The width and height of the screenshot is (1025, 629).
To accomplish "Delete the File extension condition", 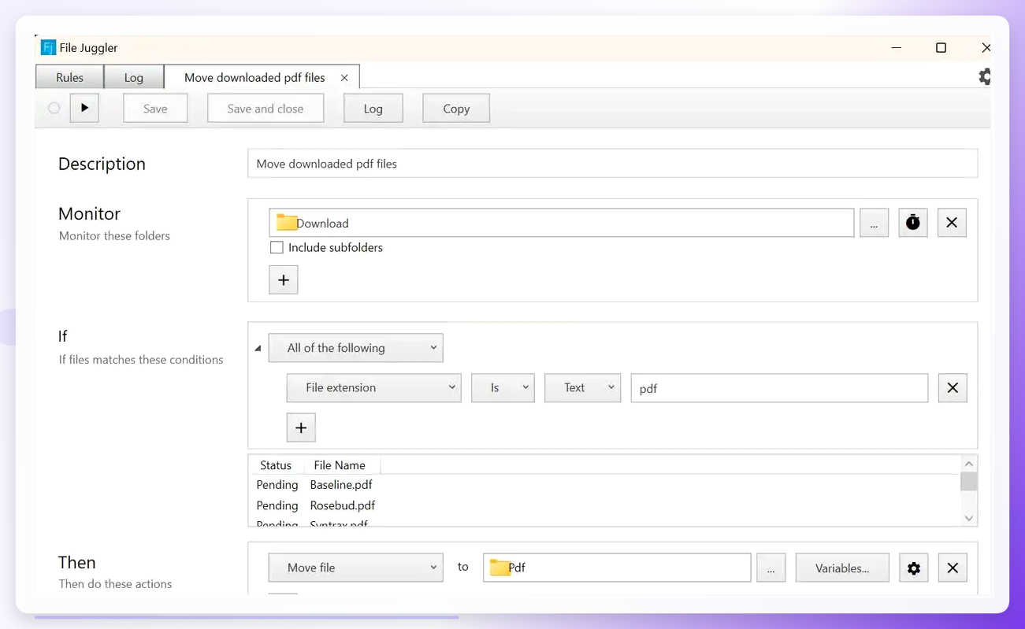I will point(953,387).
